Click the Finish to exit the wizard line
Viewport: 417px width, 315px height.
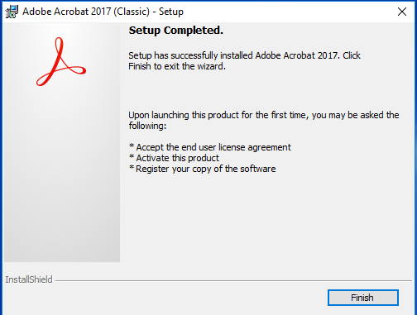click(177, 66)
